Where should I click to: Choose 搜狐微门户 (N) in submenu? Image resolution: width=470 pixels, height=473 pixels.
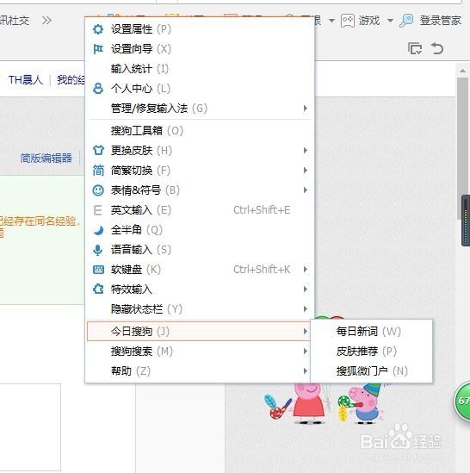click(x=372, y=370)
